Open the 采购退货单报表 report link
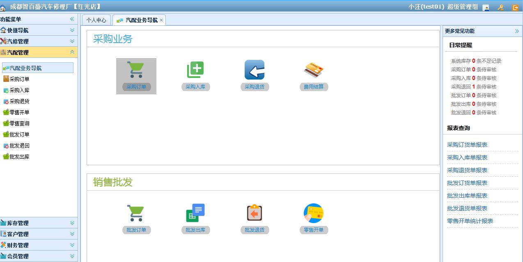Viewport: 523px width, 262px height. point(467,170)
